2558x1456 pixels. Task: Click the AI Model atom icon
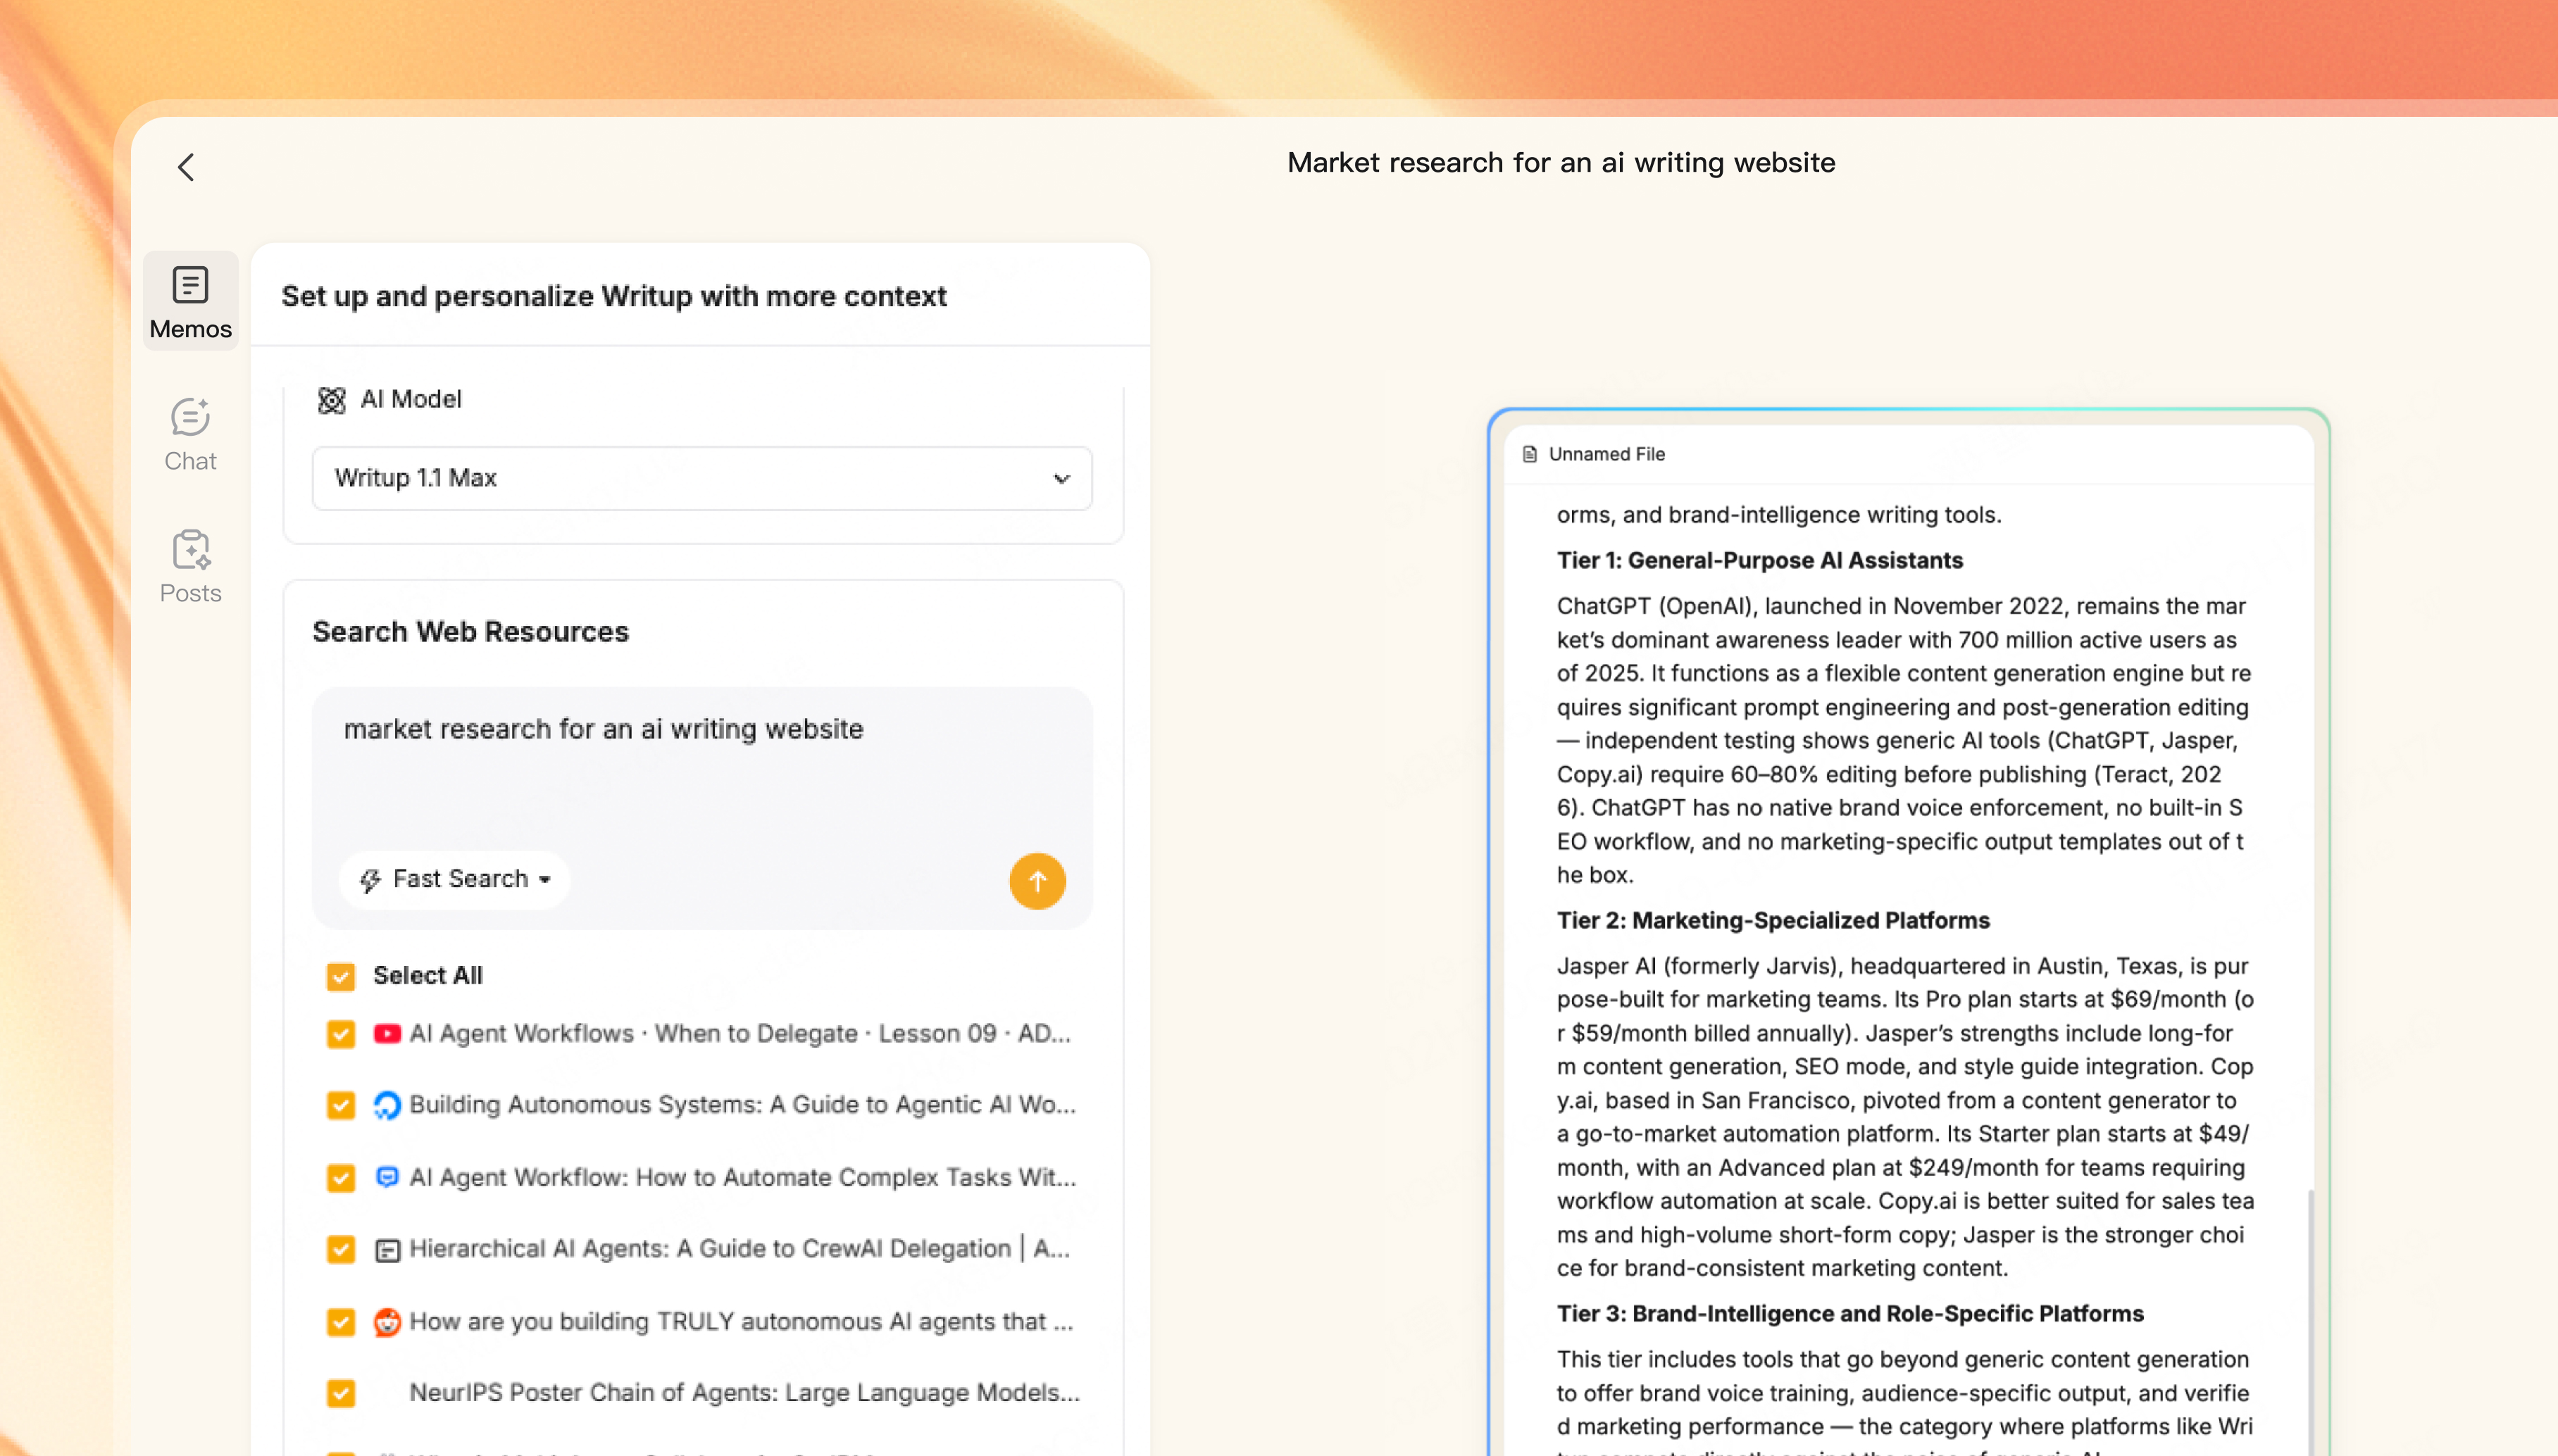(x=331, y=400)
